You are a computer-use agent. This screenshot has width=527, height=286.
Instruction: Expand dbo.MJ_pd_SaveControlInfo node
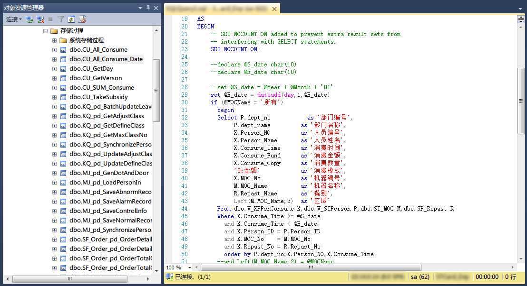coord(54,211)
